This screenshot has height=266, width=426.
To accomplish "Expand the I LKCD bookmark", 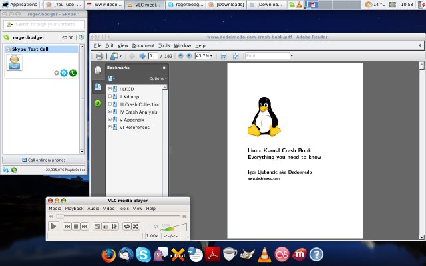I will (110, 88).
